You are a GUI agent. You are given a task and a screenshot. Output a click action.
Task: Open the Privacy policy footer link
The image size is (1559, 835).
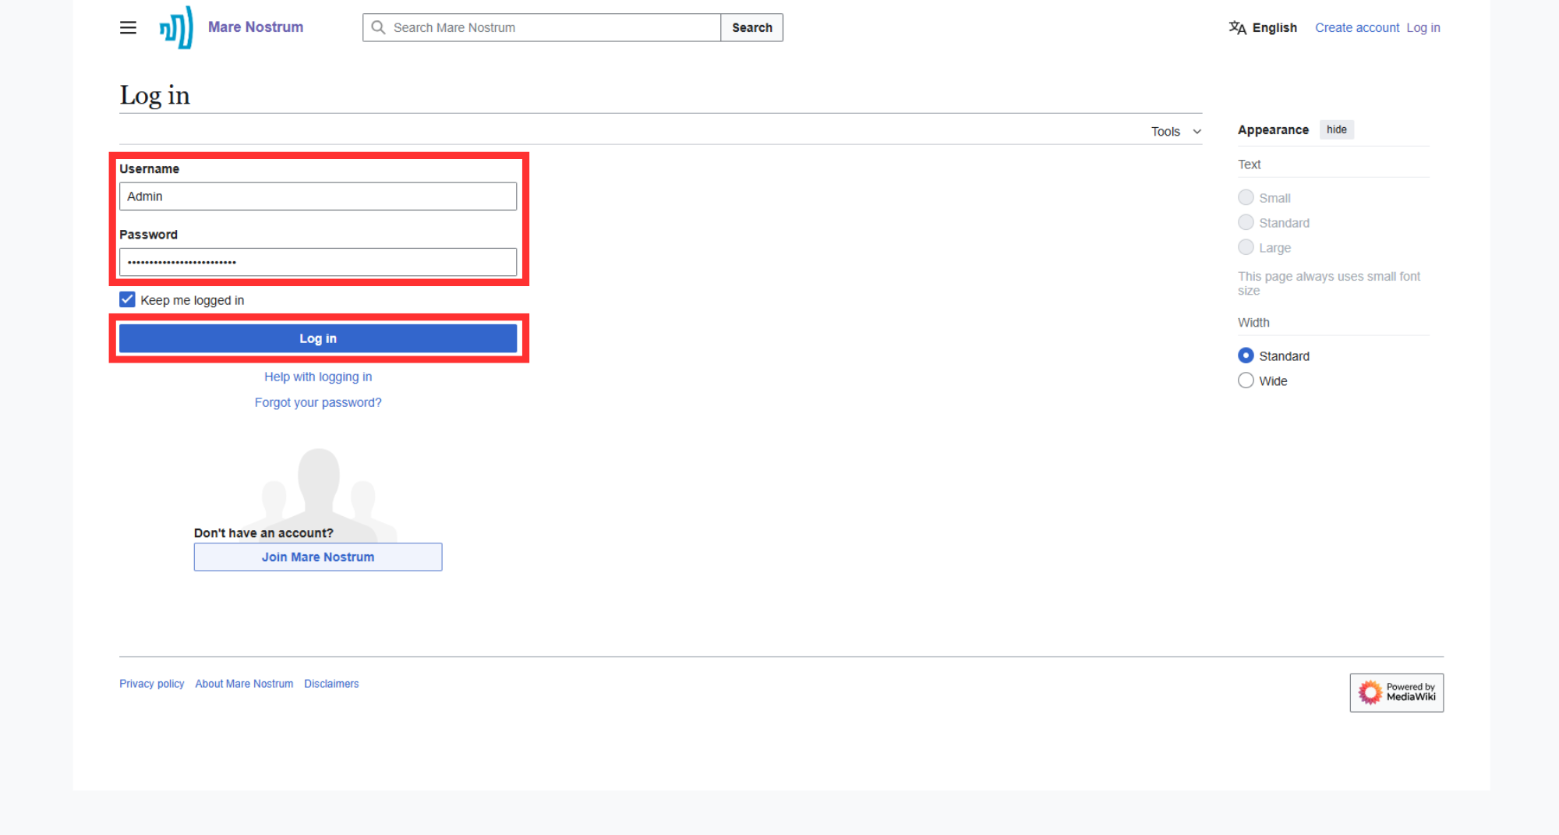point(151,684)
